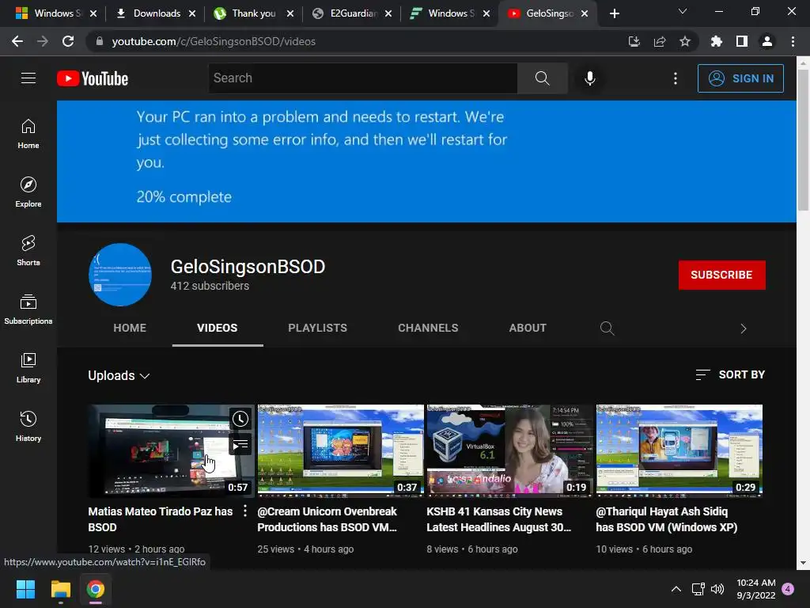Open Windows Start menu
The width and height of the screenshot is (810, 608).
click(x=25, y=589)
